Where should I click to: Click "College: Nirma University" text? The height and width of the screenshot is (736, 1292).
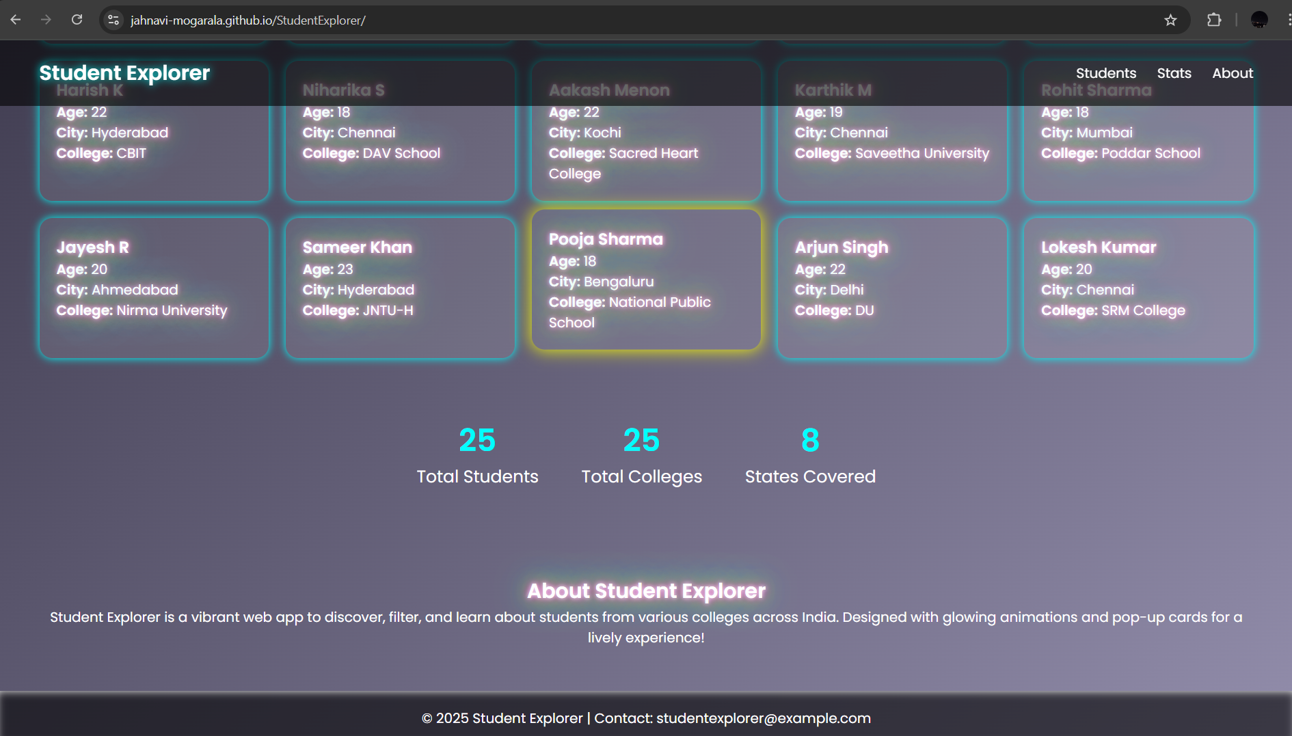click(142, 310)
